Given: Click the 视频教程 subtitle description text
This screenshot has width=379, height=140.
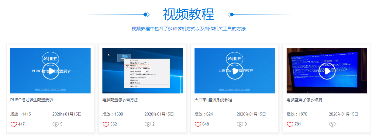Looking at the screenshot, I should click(188, 29).
